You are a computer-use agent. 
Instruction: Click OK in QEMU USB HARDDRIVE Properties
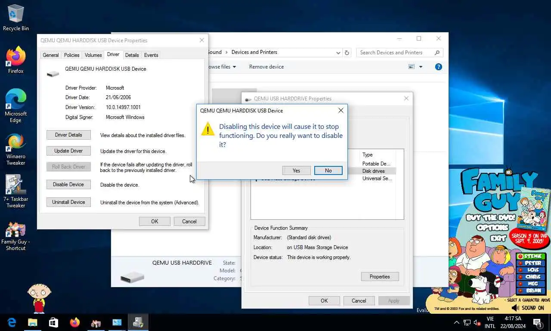(324, 301)
